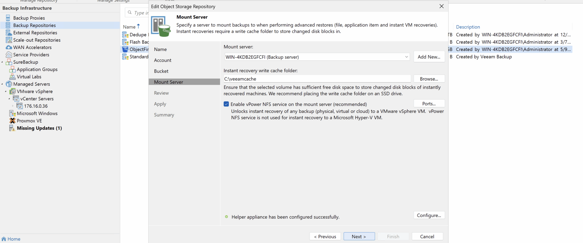
Task: Open the Mount server dropdown
Action: pos(406,57)
